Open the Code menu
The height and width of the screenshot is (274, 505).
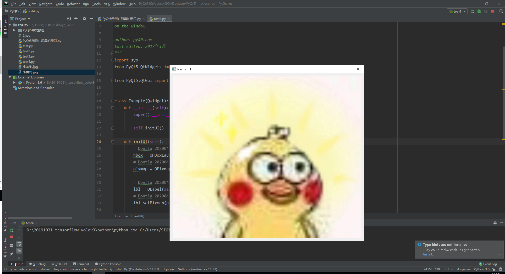tap(60, 4)
